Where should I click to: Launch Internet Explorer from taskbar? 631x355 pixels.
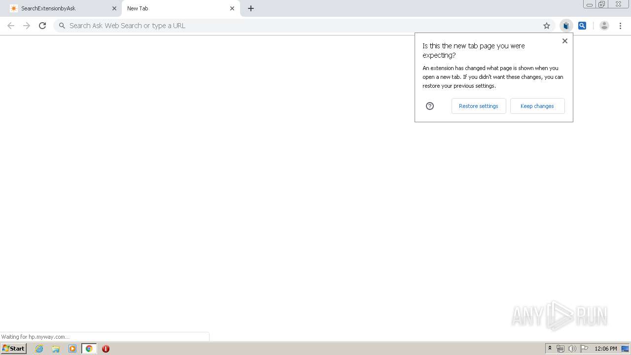point(39,349)
